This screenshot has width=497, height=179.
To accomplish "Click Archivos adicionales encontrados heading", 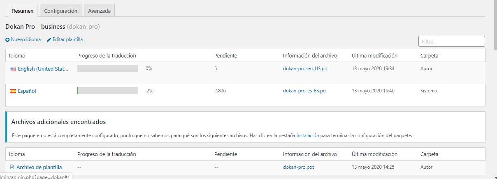I will [x=59, y=122].
